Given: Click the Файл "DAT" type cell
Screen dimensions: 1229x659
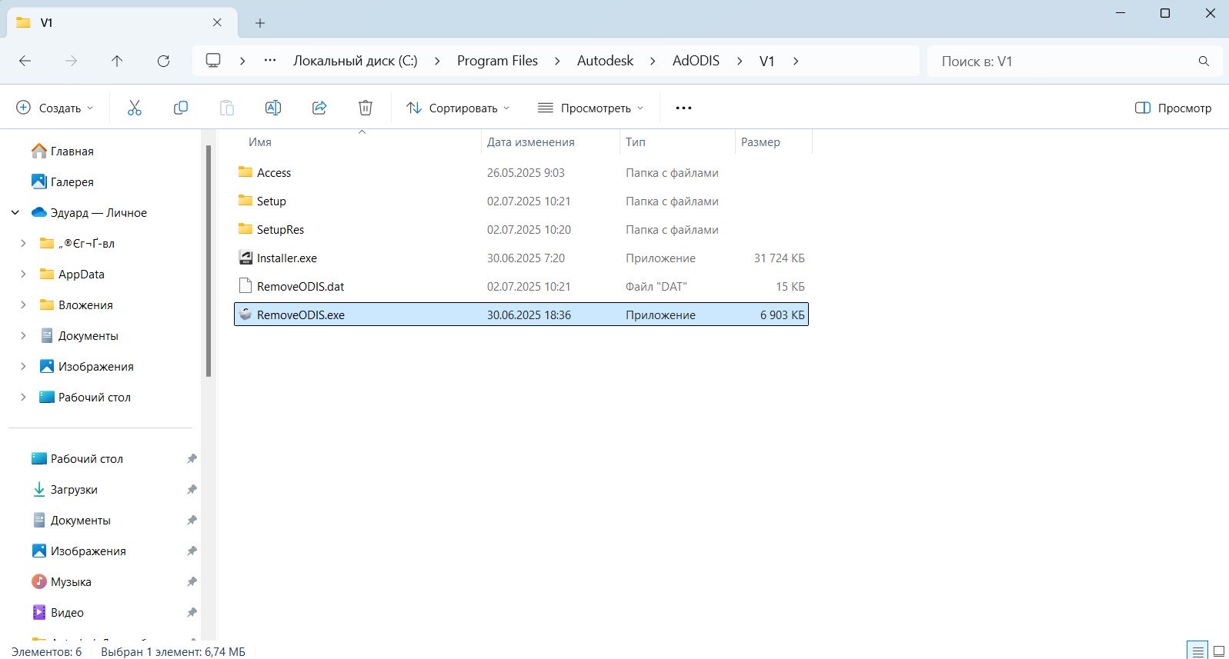Looking at the screenshot, I should [656, 286].
